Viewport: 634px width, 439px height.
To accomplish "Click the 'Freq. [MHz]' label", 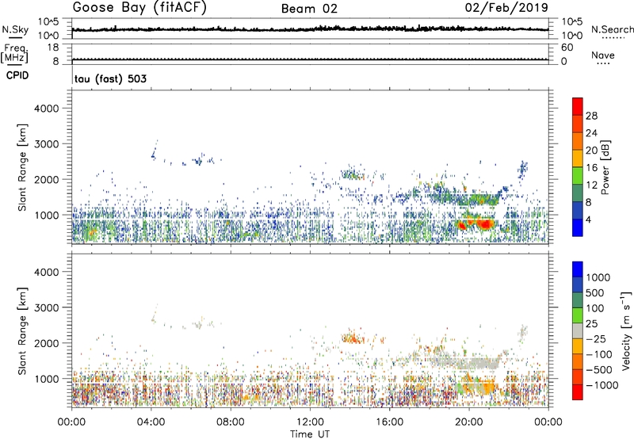I will [x=15, y=54].
